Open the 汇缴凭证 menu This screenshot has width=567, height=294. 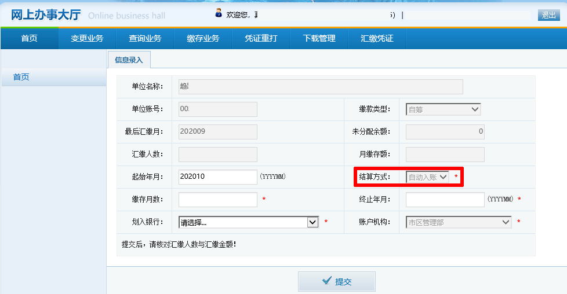coord(377,38)
